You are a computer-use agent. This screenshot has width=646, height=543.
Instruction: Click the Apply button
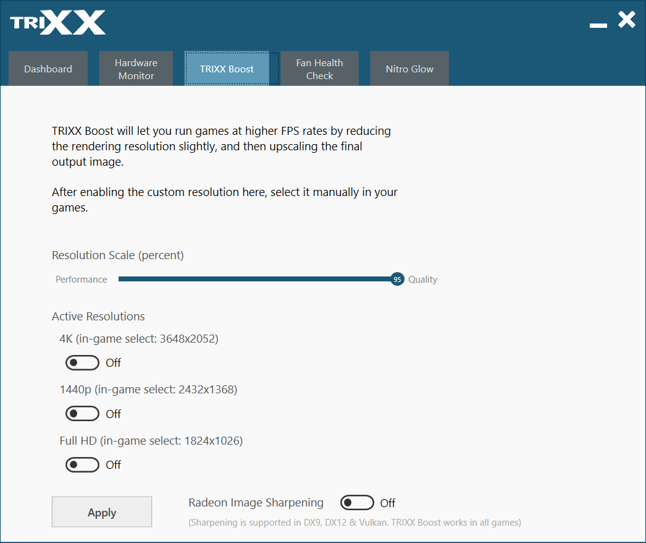point(102,512)
